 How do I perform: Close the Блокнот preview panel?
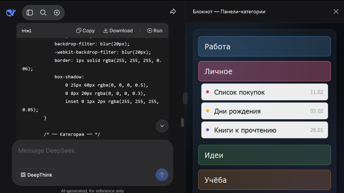pos(336,12)
